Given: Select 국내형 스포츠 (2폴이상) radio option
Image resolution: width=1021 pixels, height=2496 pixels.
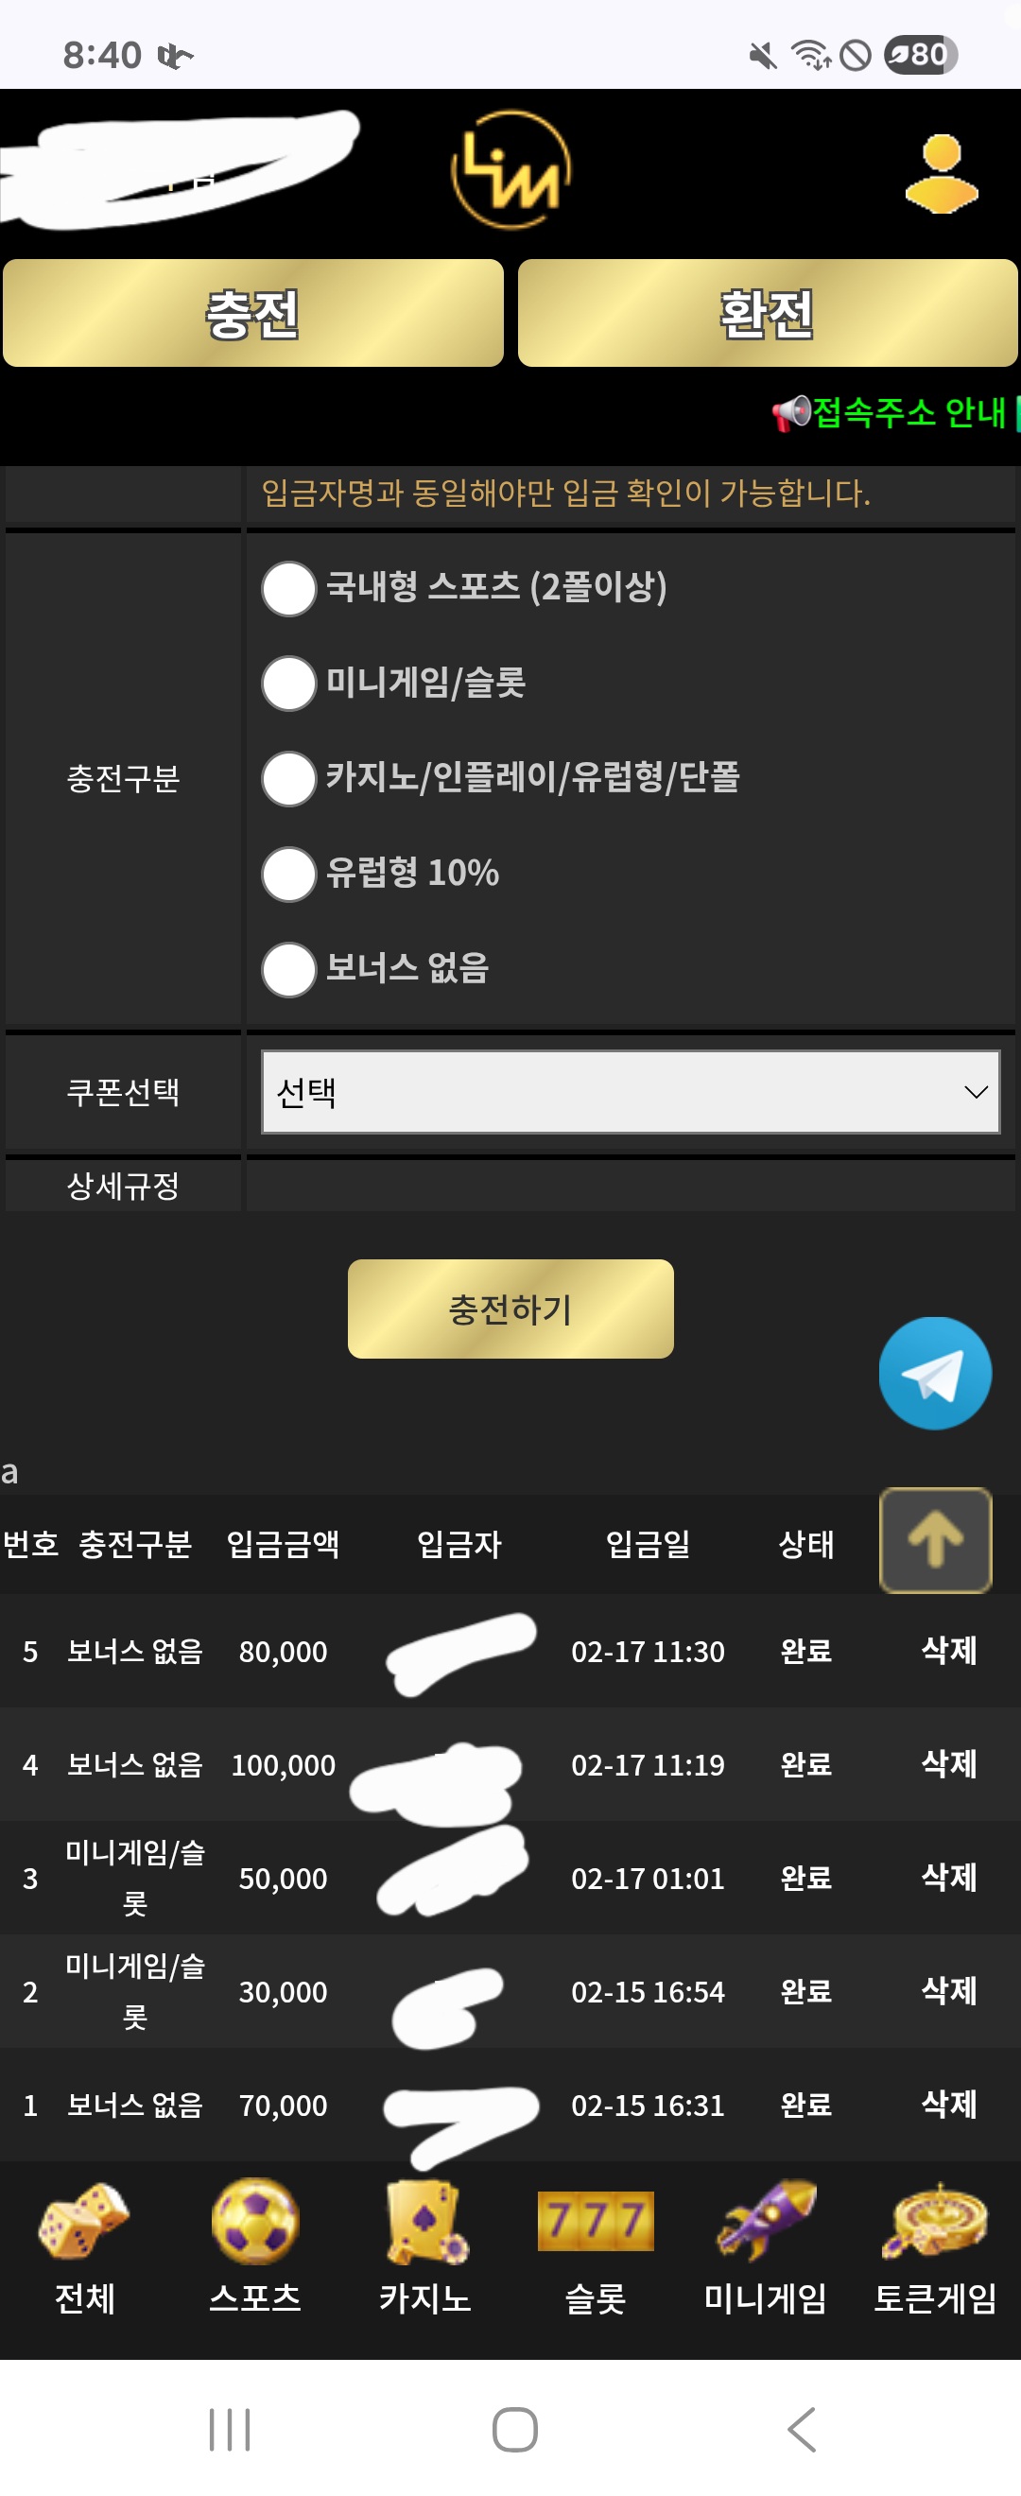Looking at the screenshot, I should [x=288, y=588].
